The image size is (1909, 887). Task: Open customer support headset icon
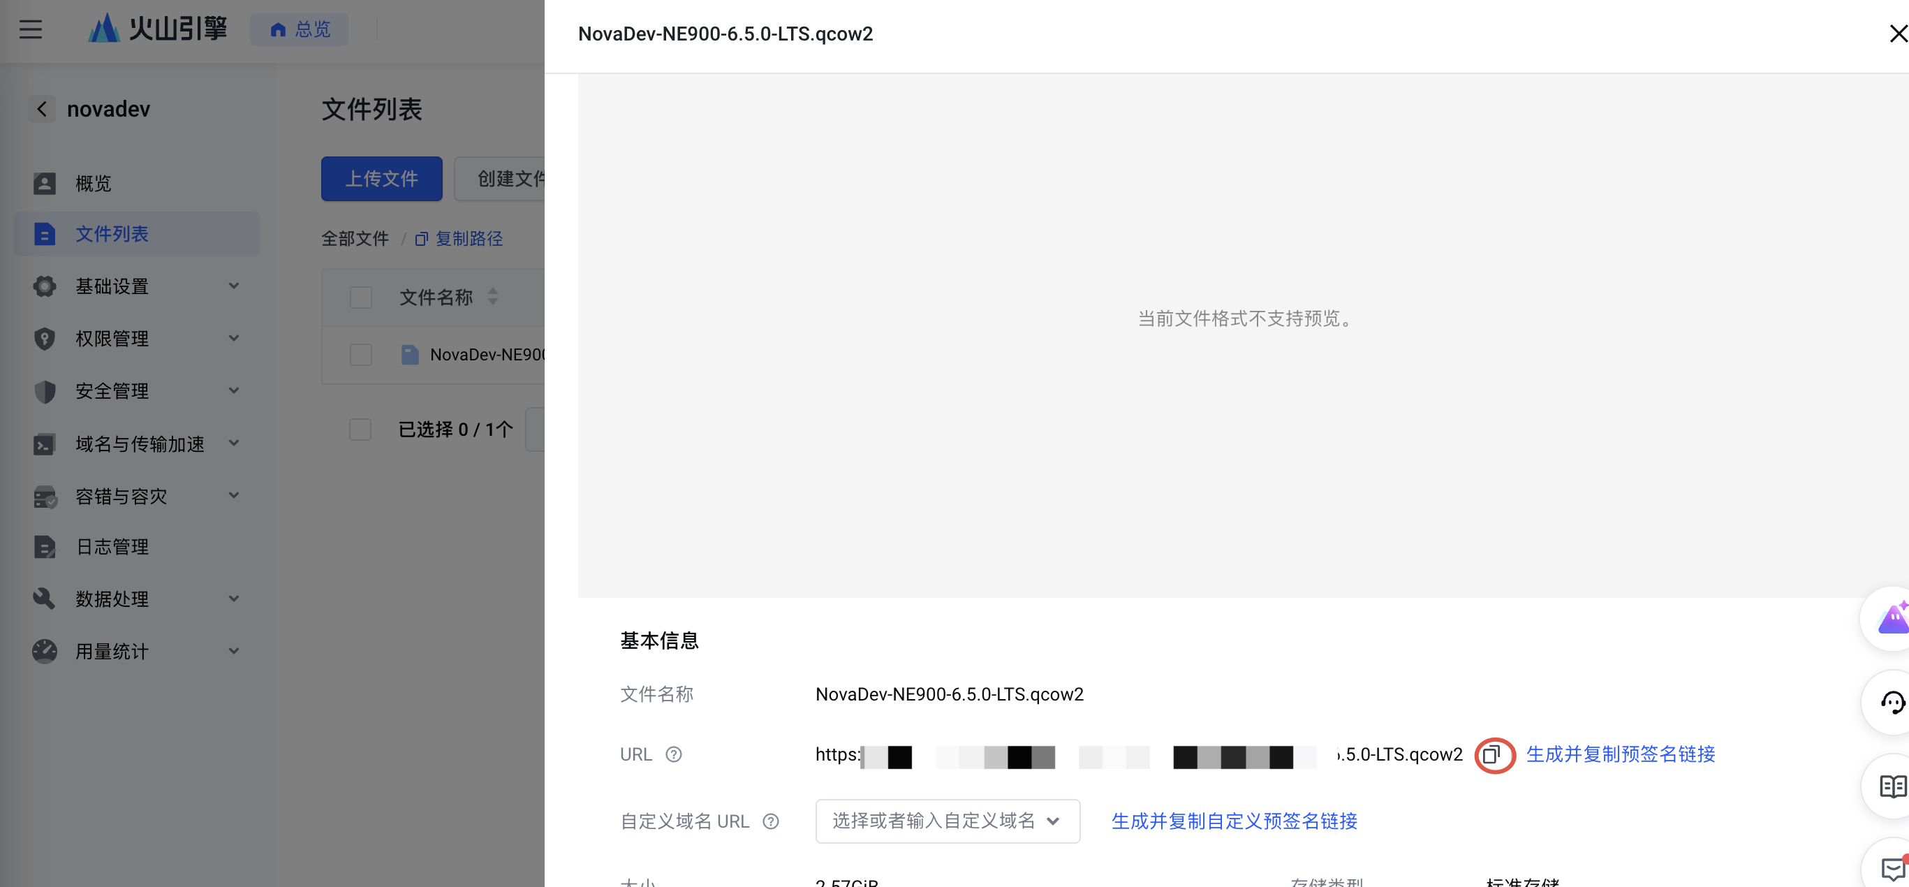point(1892,703)
